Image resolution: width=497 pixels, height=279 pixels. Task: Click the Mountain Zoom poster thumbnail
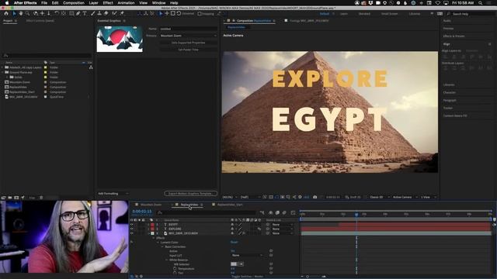[120, 40]
